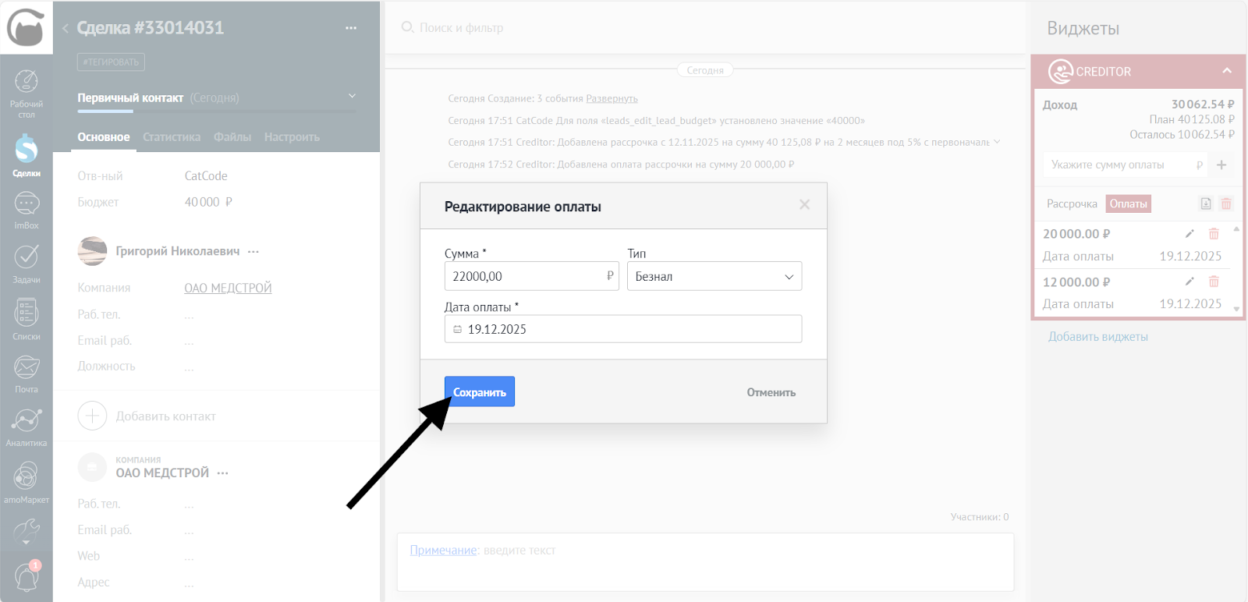1248x602 pixels.
Task: Click the Добавить виджеты link
Action: coord(1097,337)
